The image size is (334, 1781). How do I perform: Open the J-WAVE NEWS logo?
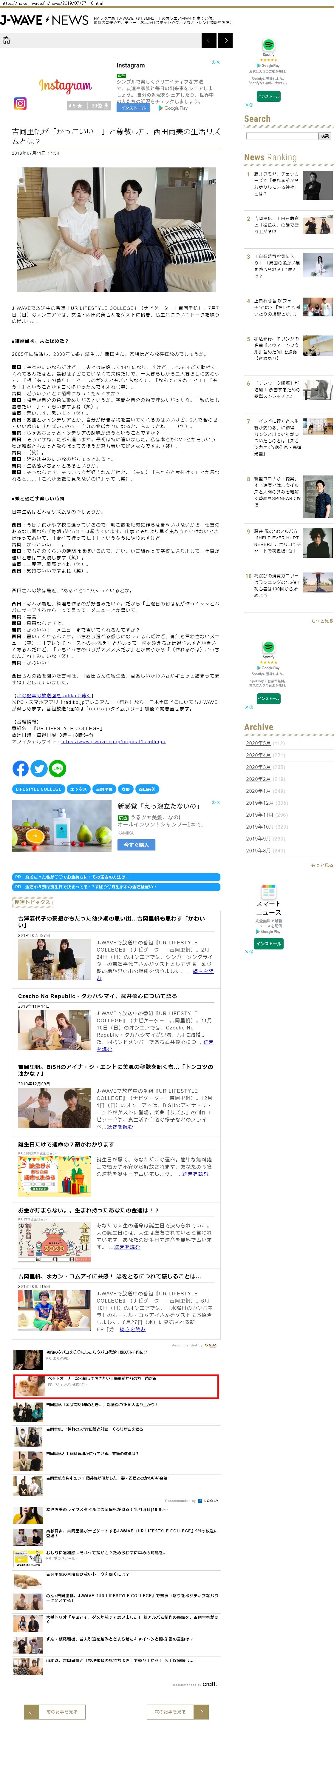pyautogui.click(x=44, y=20)
